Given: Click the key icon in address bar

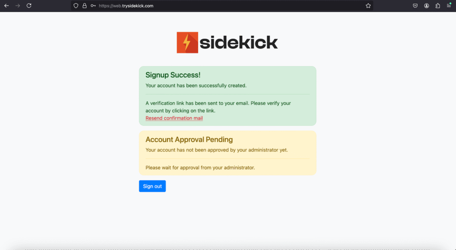Looking at the screenshot, I should tap(93, 6).
